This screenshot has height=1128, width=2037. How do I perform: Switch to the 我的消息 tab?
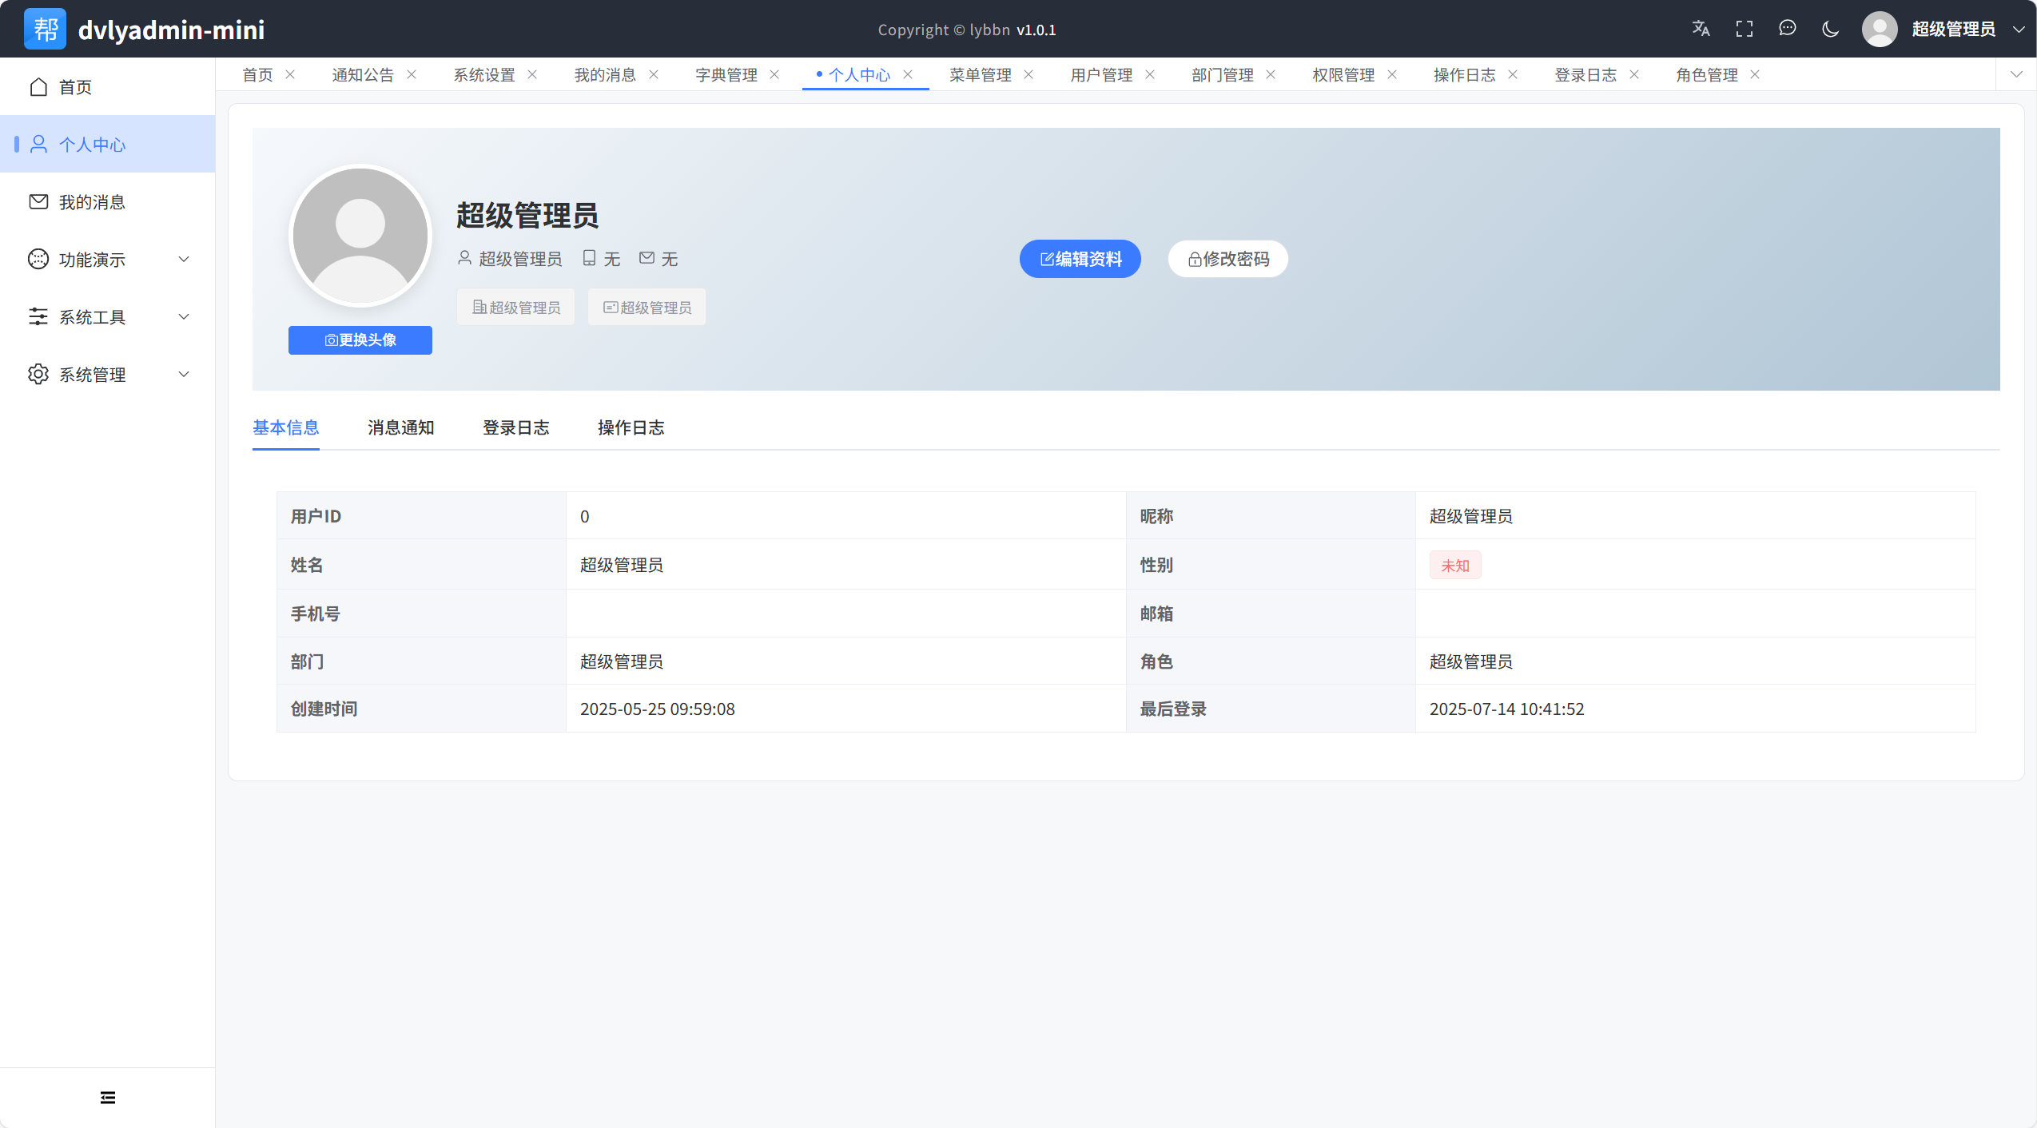pyautogui.click(x=605, y=74)
